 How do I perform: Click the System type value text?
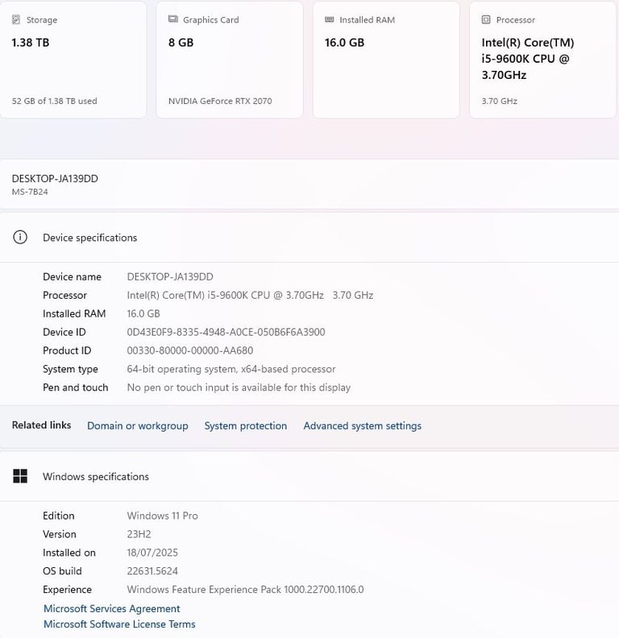231,369
